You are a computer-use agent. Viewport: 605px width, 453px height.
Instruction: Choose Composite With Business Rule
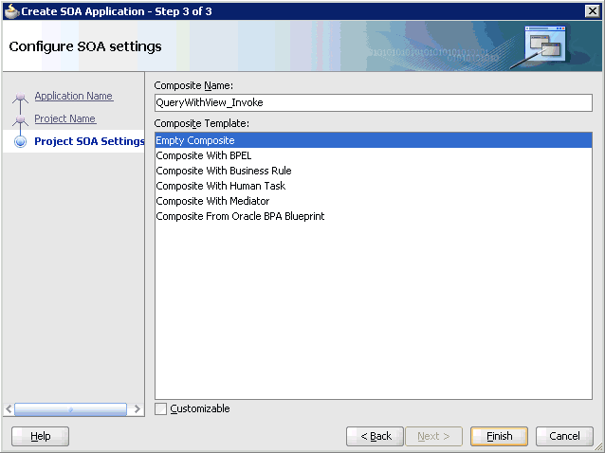[373, 171]
